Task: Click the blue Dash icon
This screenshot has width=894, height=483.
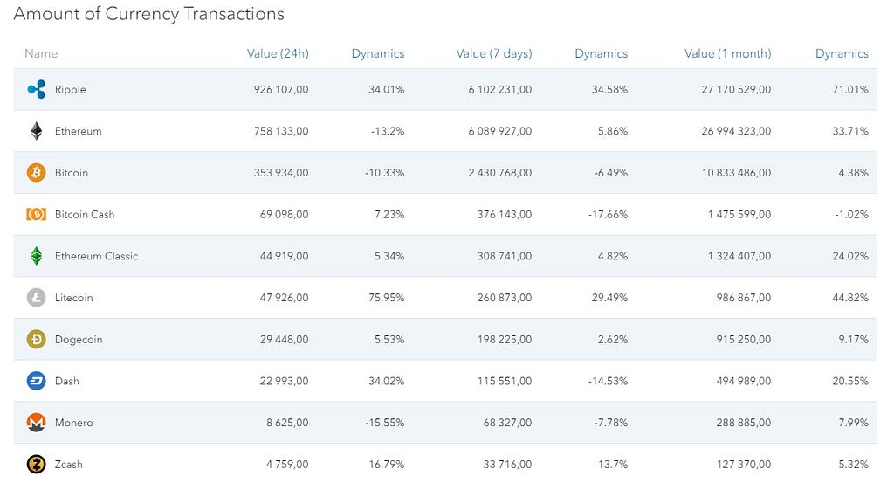Action: [x=36, y=381]
